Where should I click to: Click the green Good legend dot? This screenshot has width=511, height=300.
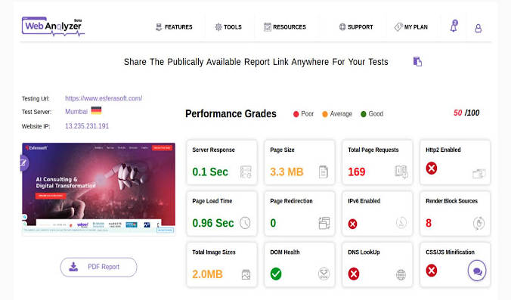364,114
